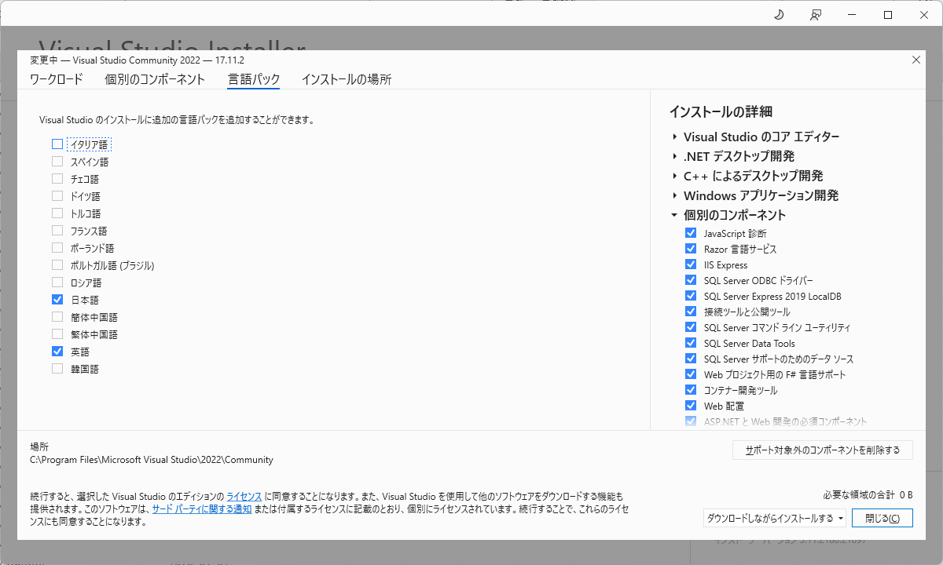This screenshot has width=943, height=565.
Task: Check the スペイン語 language pack
Action: pos(57,162)
